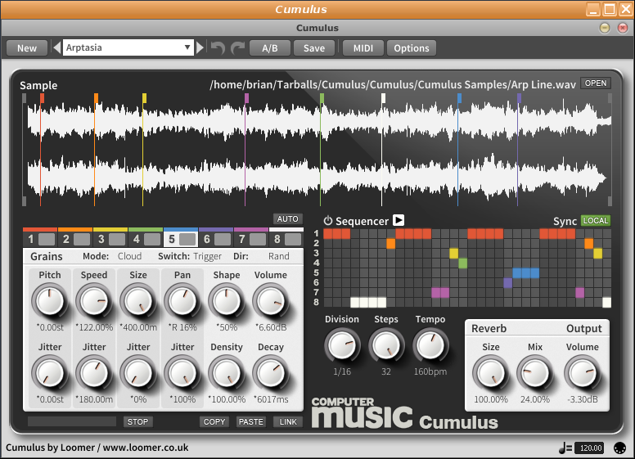Toggle the AUTO button
This screenshot has width=635, height=459.
pos(287,219)
